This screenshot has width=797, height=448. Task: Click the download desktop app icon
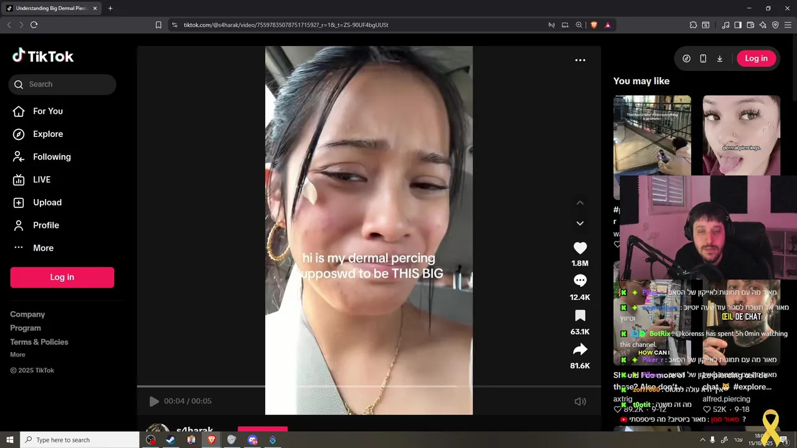click(x=720, y=58)
